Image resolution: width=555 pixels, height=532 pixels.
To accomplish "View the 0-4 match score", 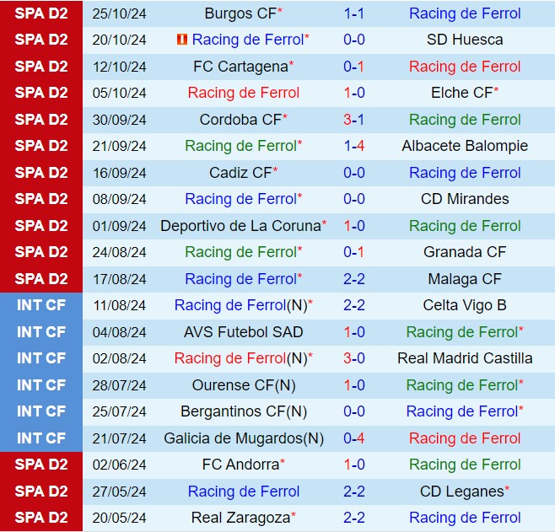I will [x=353, y=438].
